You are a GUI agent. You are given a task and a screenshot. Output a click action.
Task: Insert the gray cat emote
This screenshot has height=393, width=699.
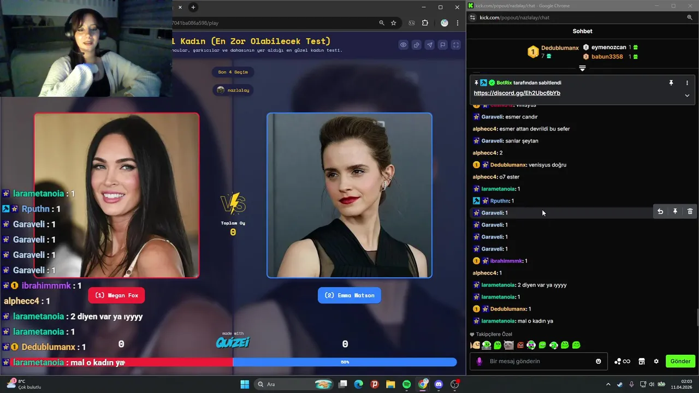(x=508, y=345)
